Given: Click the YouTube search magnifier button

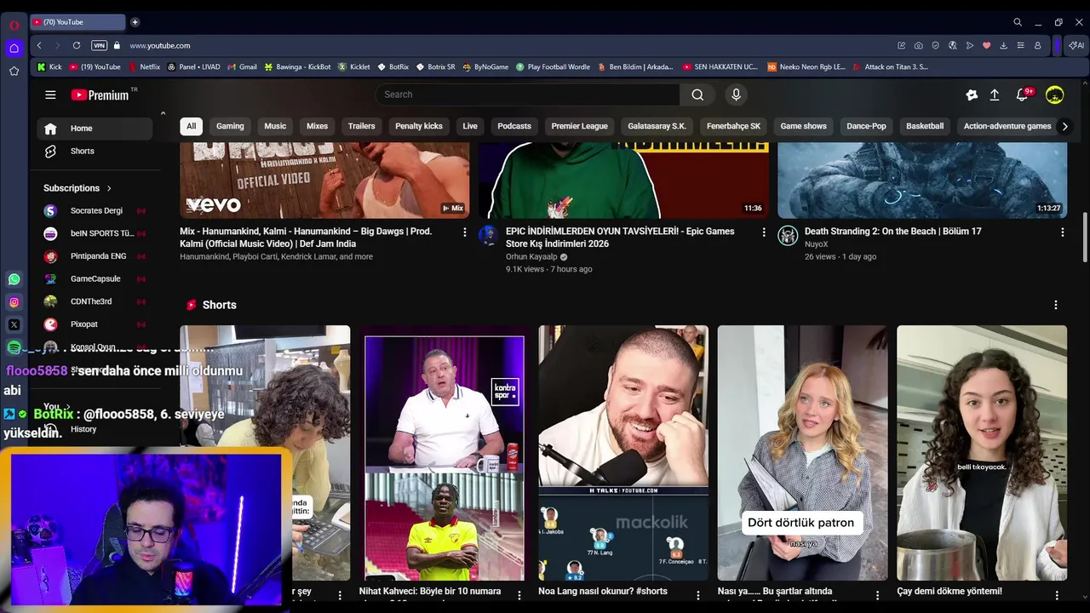Looking at the screenshot, I should [697, 95].
